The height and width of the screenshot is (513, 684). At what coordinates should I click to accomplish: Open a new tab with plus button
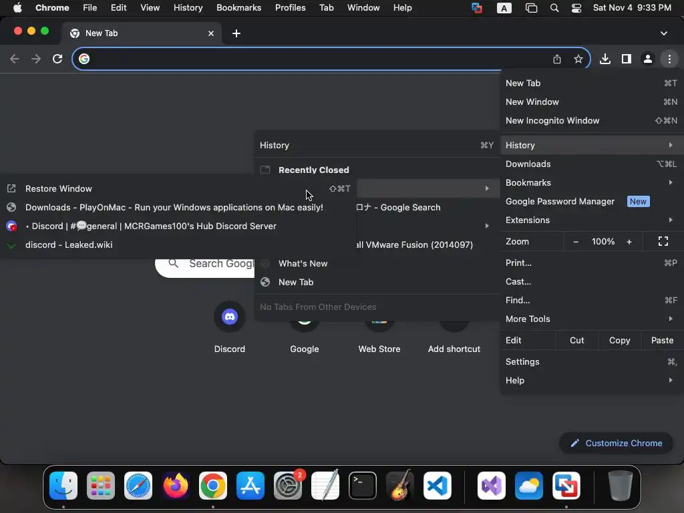pyautogui.click(x=236, y=33)
